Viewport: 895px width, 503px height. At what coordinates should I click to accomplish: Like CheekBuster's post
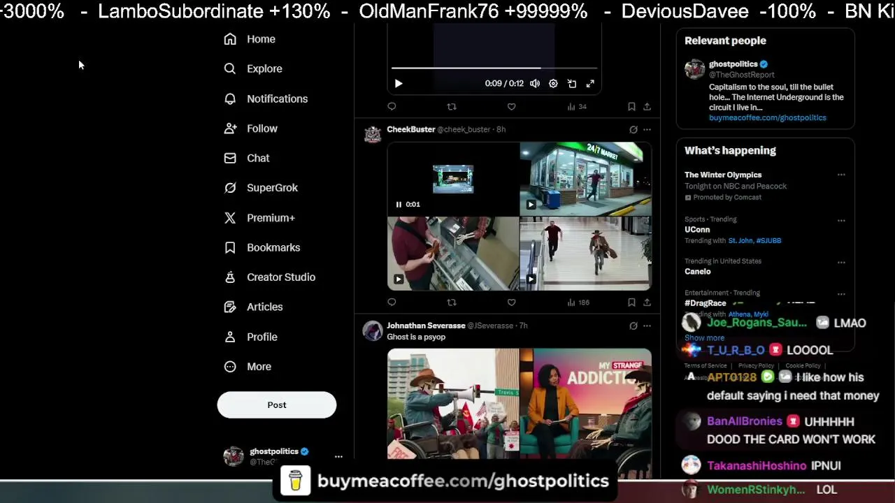[512, 302]
